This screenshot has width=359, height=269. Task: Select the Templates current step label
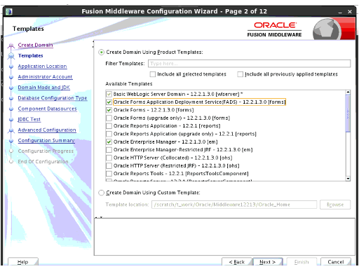(x=31, y=56)
